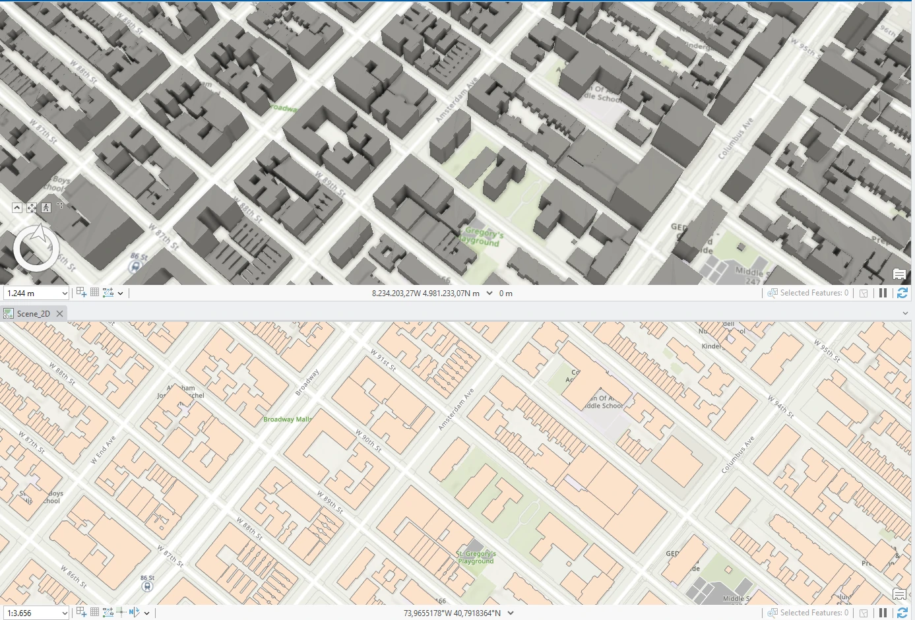This screenshot has width=915, height=620.
Task: Close the Scene_2D tab
Action: click(59, 313)
